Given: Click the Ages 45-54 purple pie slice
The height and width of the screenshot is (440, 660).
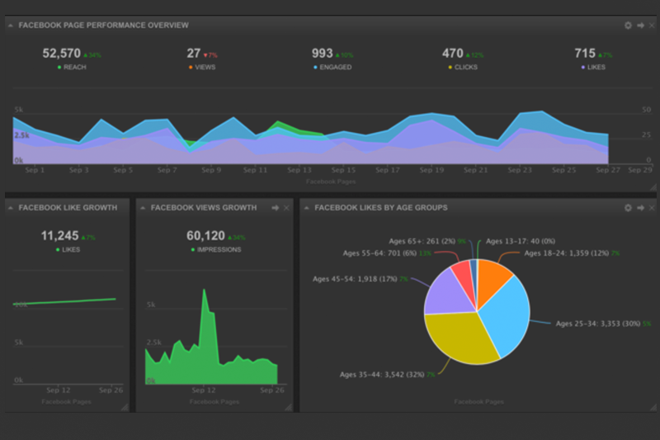Looking at the screenshot, I should [x=448, y=295].
